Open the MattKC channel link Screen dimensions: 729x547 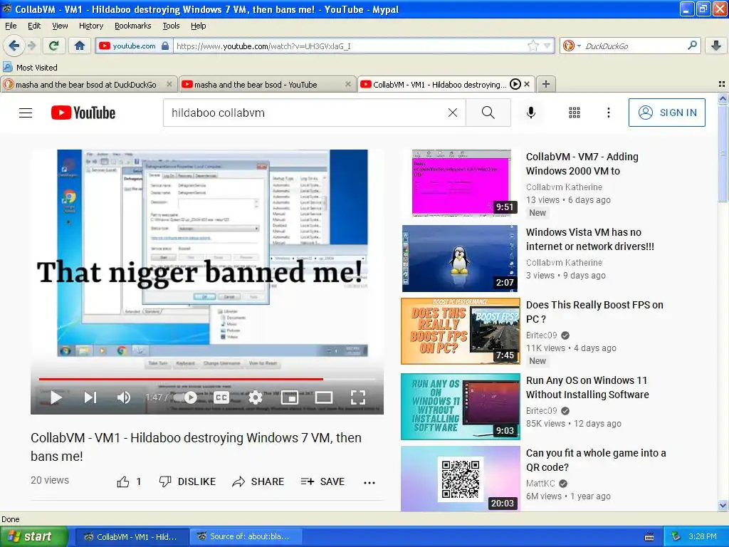540,484
